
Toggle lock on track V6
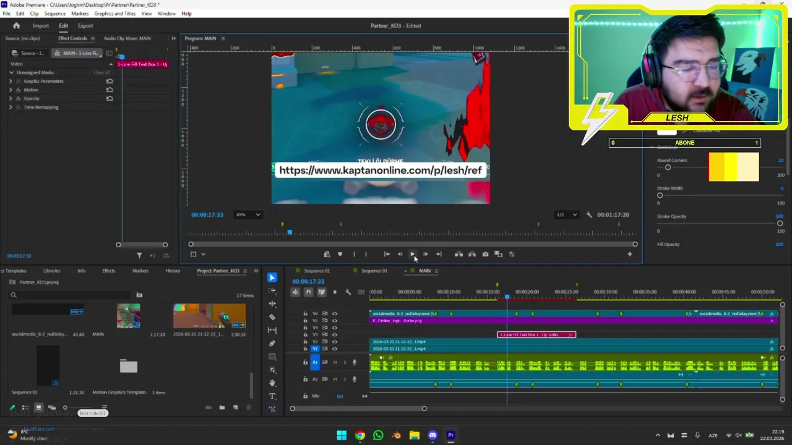point(305,313)
